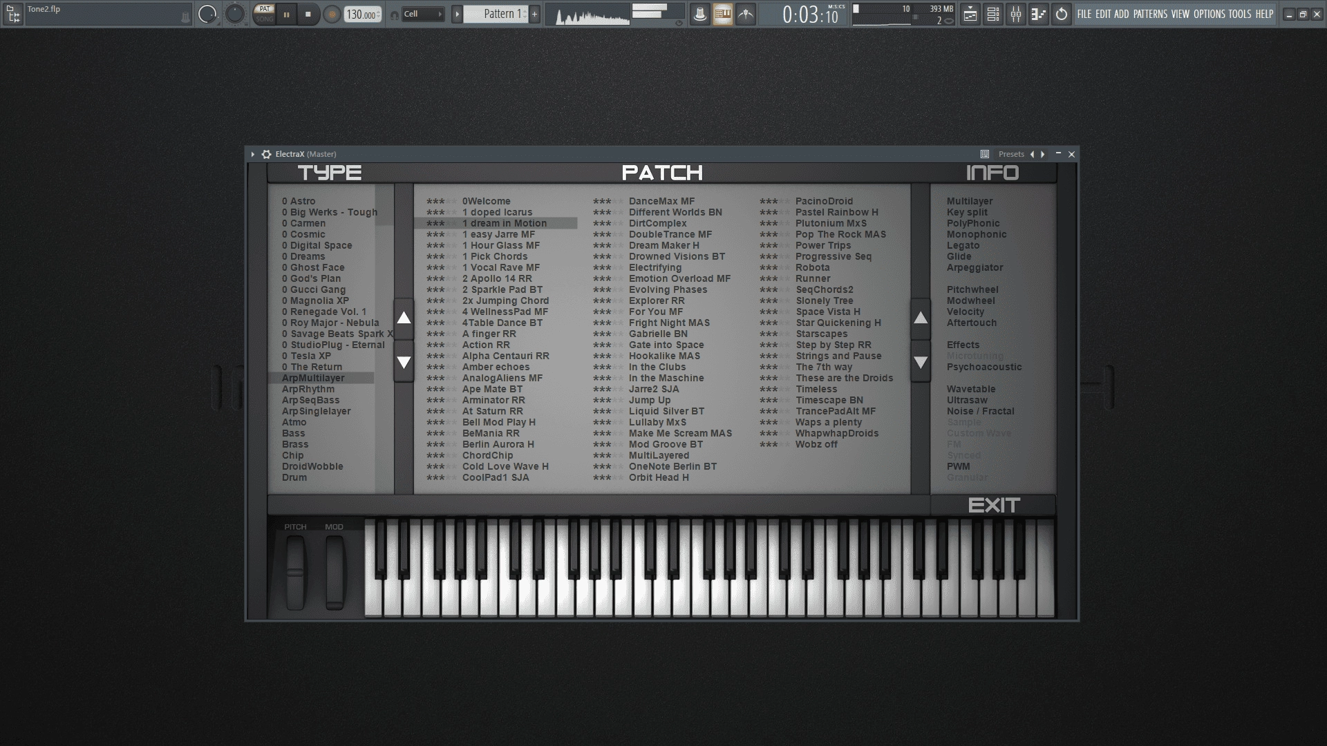Open the piano roll icon
The image size is (1327, 746).
[x=1039, y=14]
